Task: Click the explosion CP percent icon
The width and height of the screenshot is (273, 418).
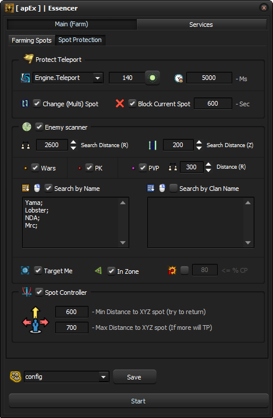Action: [172, 270]
